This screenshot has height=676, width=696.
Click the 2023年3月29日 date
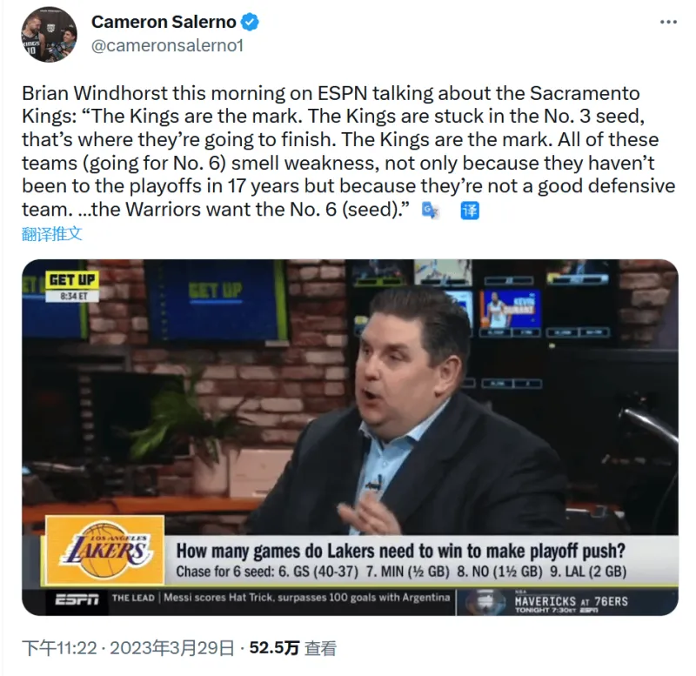coord(172,648)
